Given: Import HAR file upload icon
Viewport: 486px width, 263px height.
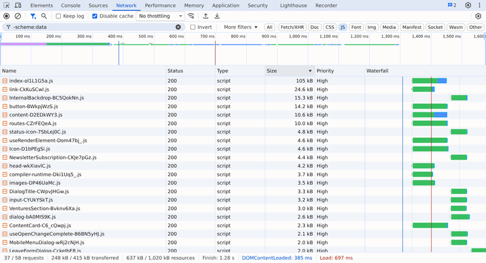Looking at the screenshot, I should point(205,16).
